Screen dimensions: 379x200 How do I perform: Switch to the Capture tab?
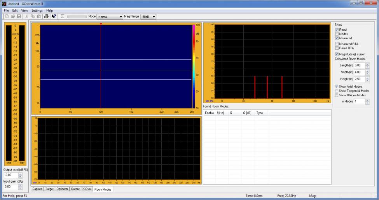click(38, 189)
